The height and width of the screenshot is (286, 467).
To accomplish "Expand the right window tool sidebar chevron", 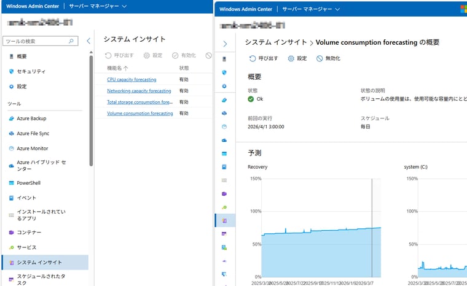I will pyautogui.click(x=225, y=44).
